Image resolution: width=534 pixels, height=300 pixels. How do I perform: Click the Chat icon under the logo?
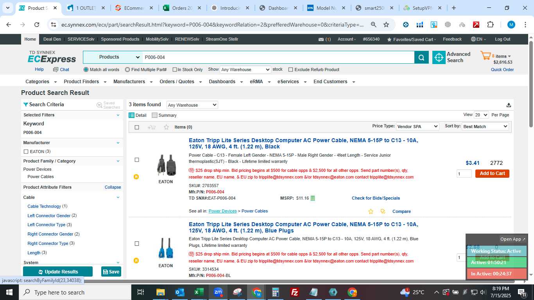tap(56, 70)
